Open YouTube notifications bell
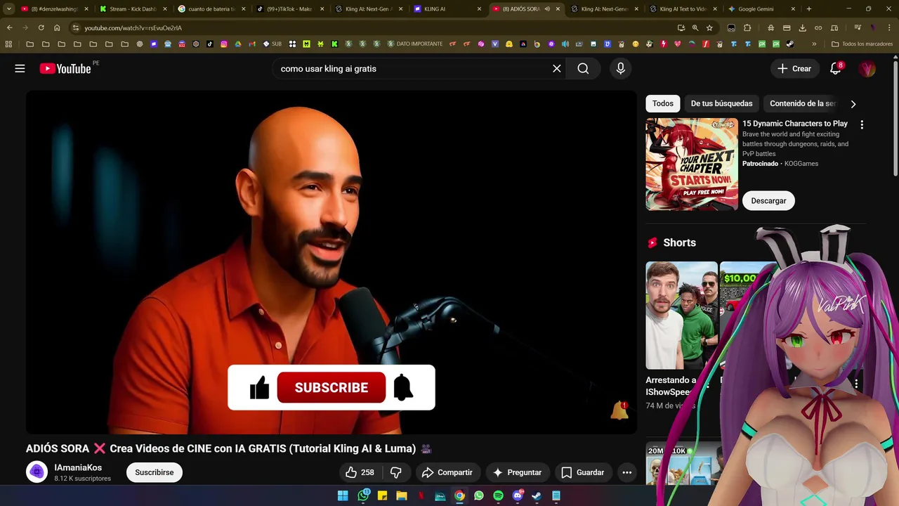The width and height of the screenshot is (899, 506). [x=835, y=68]
